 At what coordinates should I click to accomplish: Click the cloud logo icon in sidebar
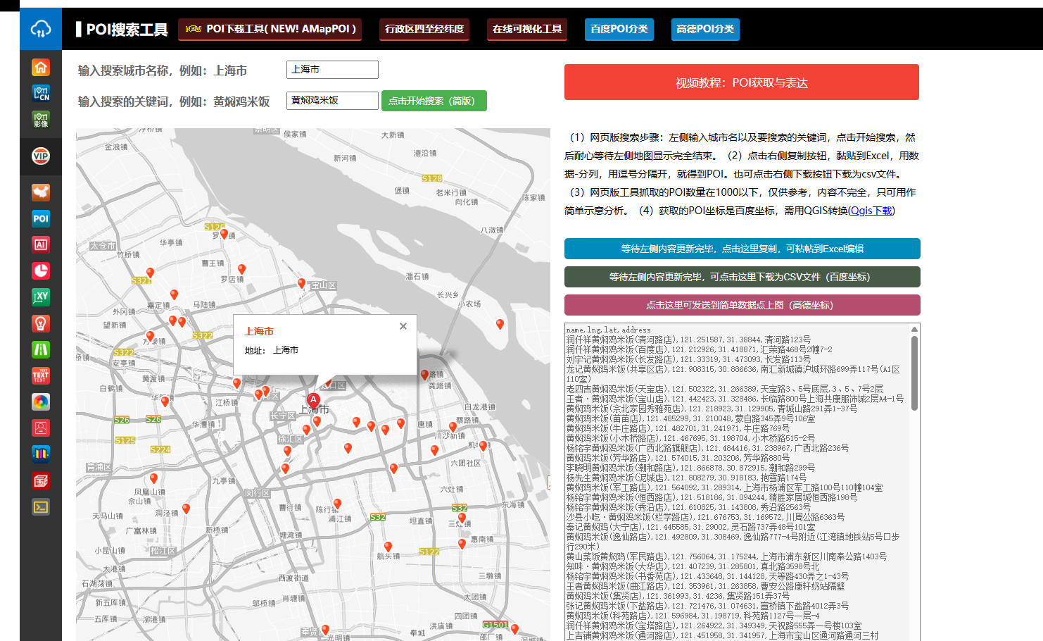[41, 29]
